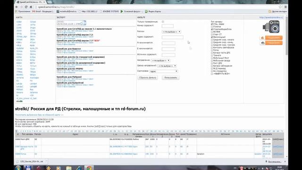Open the Windows Start button
The image size is (302, 170).
tap(18, 168)
